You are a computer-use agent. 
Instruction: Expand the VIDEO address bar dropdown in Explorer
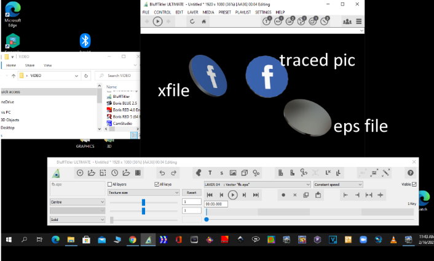(x=76, y=76)
